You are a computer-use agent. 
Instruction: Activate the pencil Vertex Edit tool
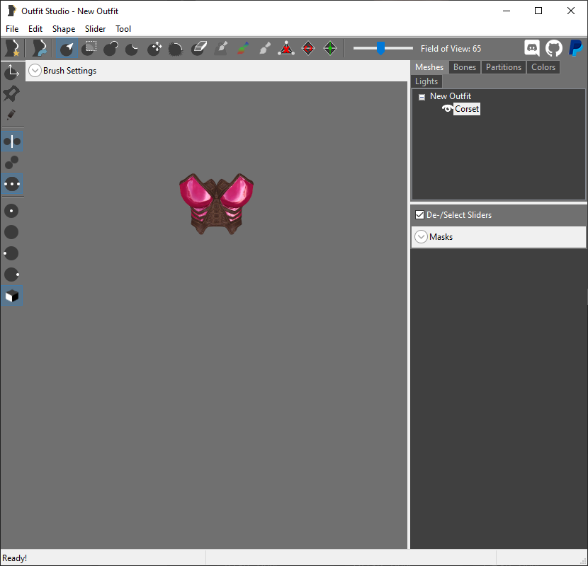click(x=11, y=115)
